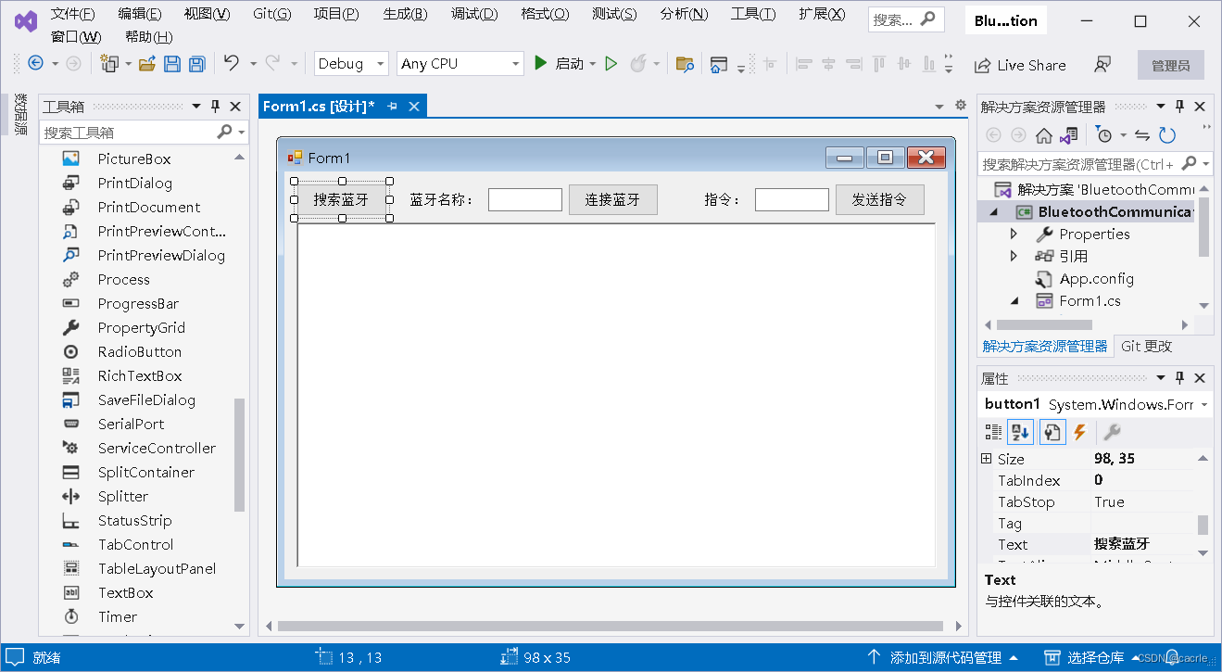The image size is (1222, 672).
Task: Click the 连接蓝牙 button on the form
Action: pyautogui.click(x=613, y=199)
